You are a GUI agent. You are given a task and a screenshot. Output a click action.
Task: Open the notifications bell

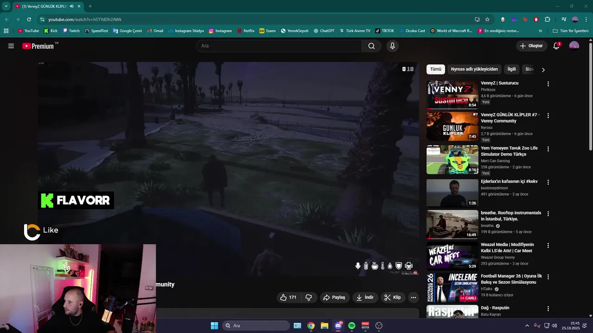click(556, 46)
